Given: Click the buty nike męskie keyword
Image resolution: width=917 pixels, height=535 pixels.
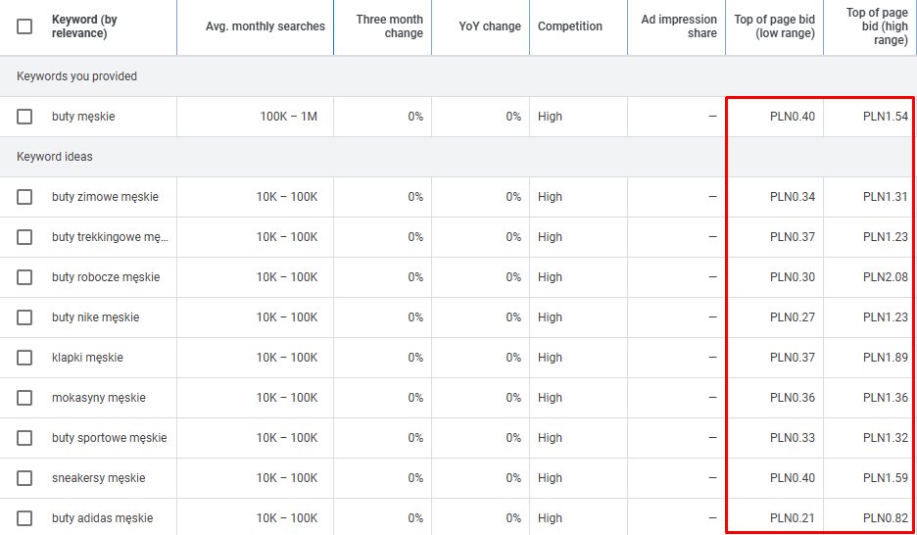Looking at the screenshot, I should (95, 317).
